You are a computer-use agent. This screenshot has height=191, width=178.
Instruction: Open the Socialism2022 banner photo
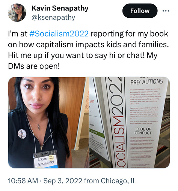tap(130, 122)
